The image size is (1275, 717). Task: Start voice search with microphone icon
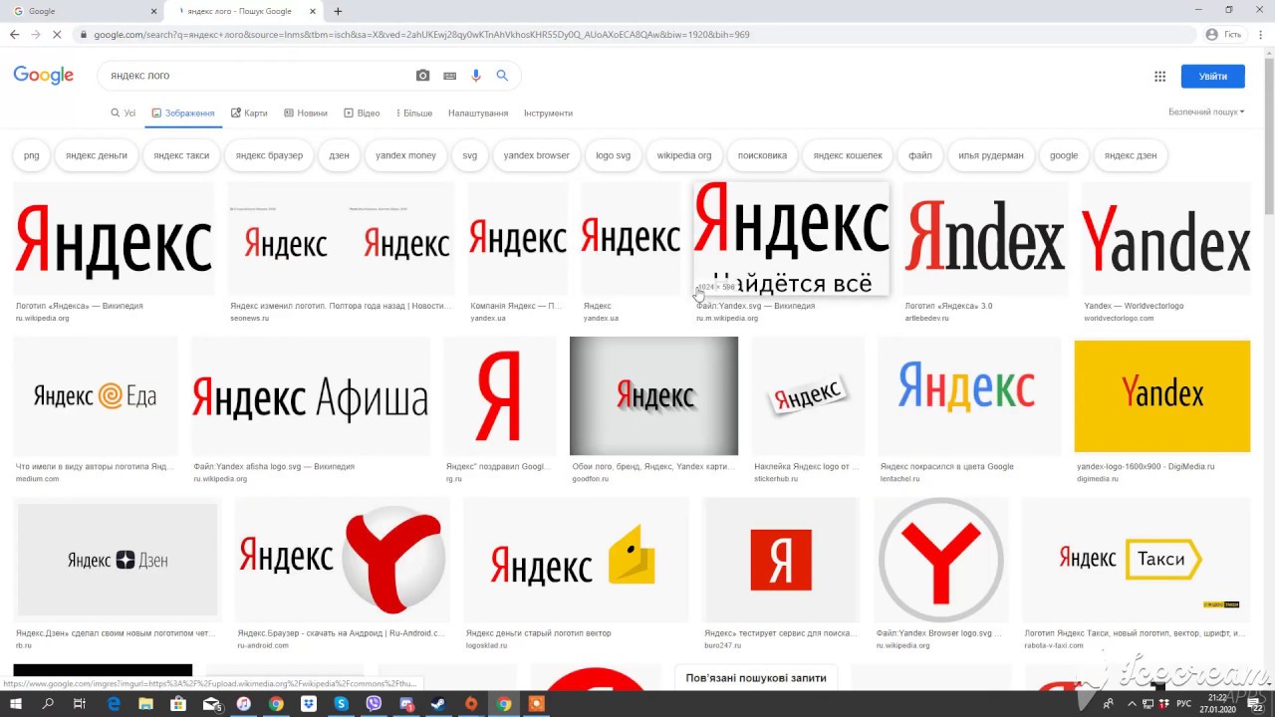pos(476,76)
